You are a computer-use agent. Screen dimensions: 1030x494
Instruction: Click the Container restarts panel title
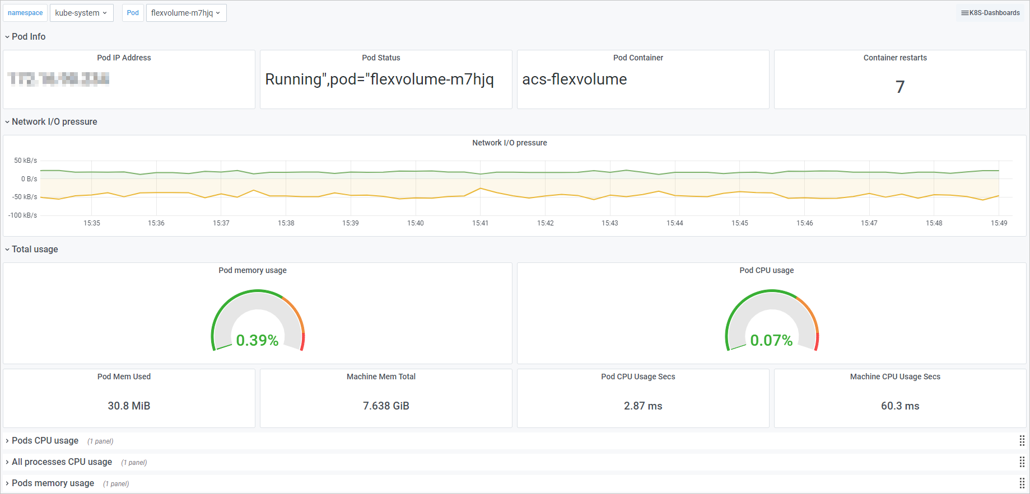pos(895,58)
